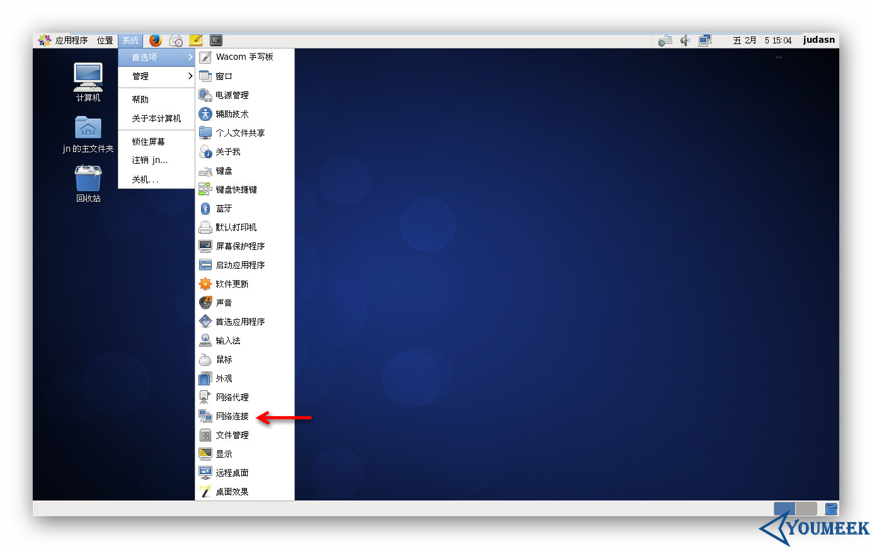
Task: Open the terminal launcher icon
Action: pyautogui.click(x=216, y=40)
